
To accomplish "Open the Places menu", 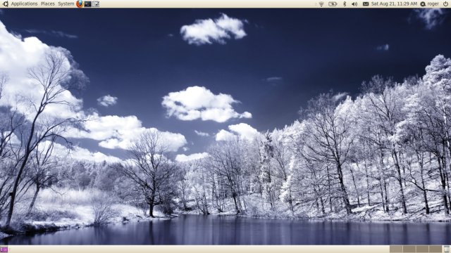I will pos(48,4).
